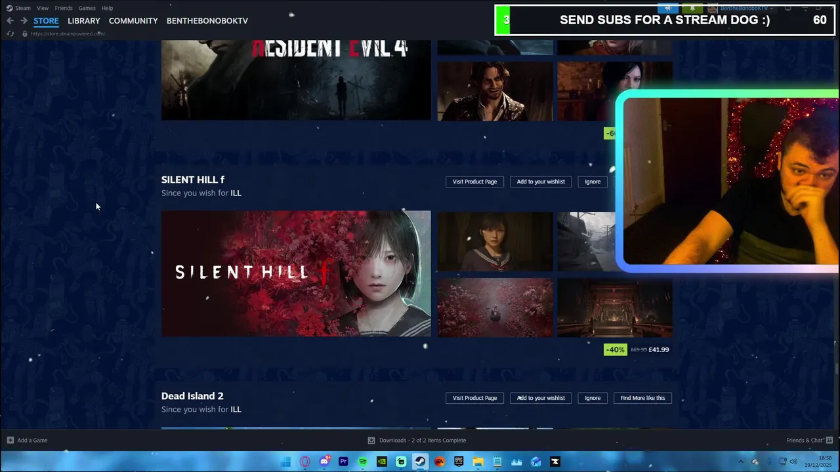Screen dimensions: 840x472
Task: Ignore SILENT HILL f
Action: coord(593,182)
